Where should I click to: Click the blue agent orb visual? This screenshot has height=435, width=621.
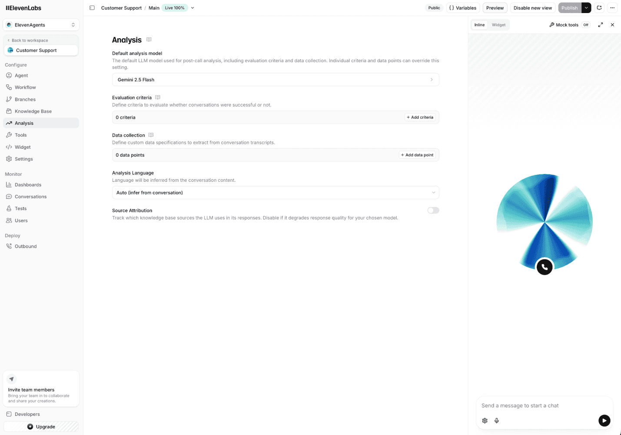click(545, 222)
